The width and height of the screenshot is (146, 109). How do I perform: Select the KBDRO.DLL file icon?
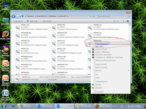(90, 27)
